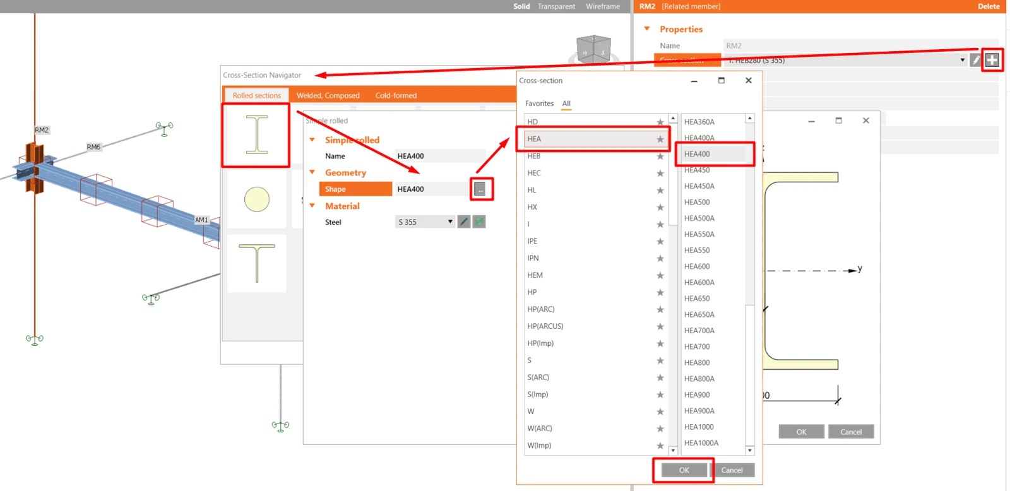Confirm selection with OK in Cross-section dialog
Image resolution: width=1010 pixels, height=491 pixels.
pyautogui.click(x=684, y=470)
